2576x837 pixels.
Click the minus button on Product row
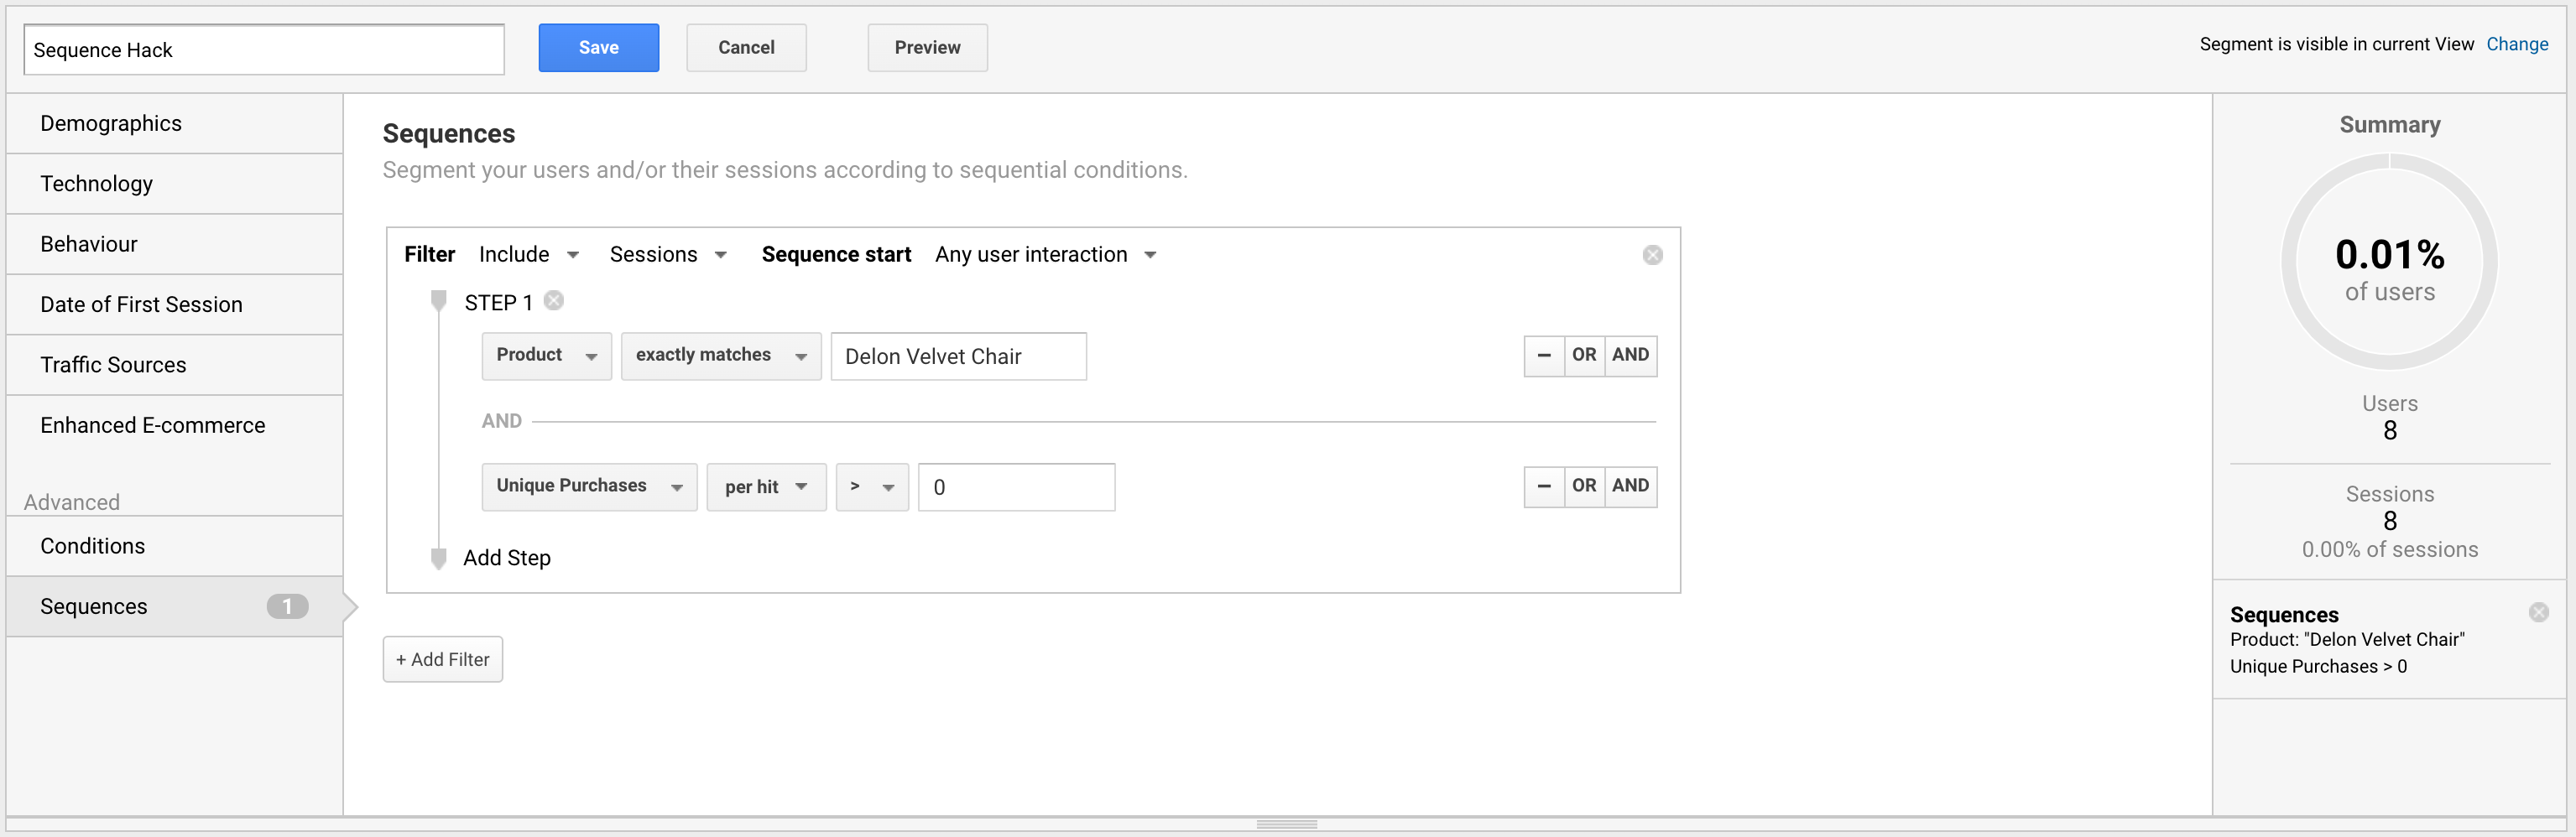pos(1543,355)
